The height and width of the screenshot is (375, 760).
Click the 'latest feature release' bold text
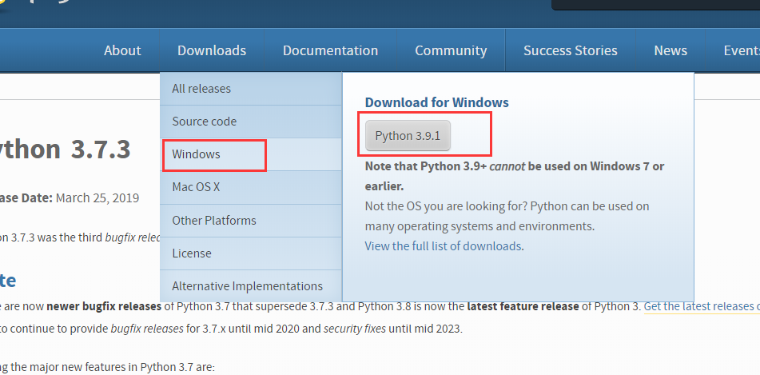pos(523,306)
